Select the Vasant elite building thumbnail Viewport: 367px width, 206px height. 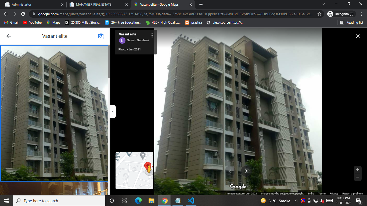[x=54, y=113]
